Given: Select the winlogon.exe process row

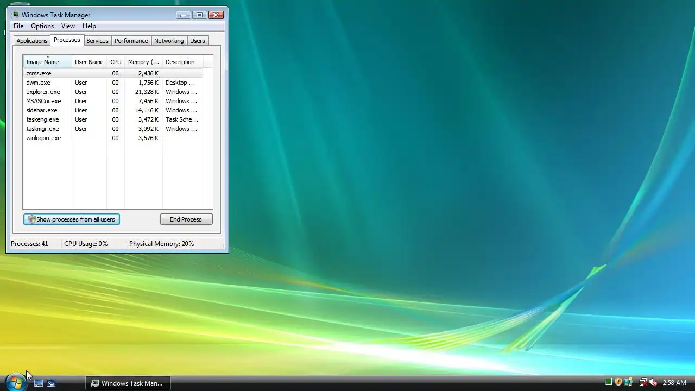Looking at the screenshot, I should pos(113,138).
